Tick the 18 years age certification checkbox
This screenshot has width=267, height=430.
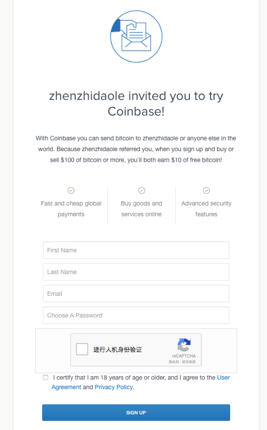(x=46, y=378)
